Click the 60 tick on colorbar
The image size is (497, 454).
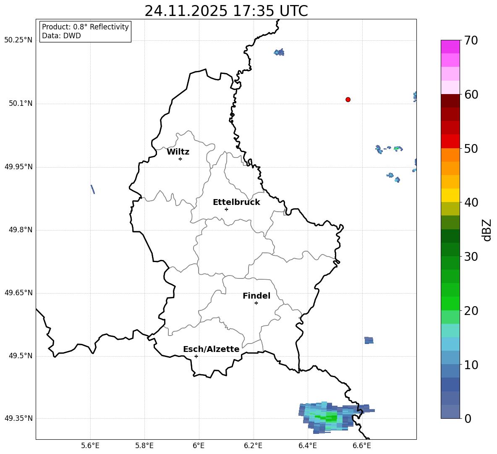pos(471,94)
